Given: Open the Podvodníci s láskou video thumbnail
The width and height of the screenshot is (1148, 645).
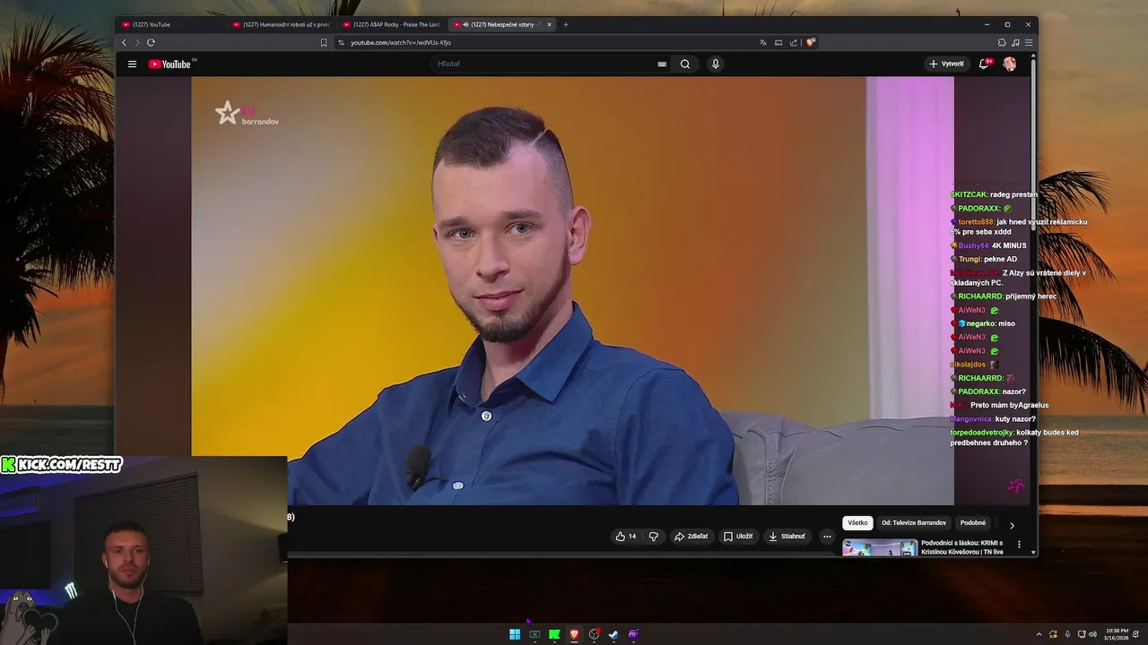Looking at the screenshot, I should click(880, 547).
